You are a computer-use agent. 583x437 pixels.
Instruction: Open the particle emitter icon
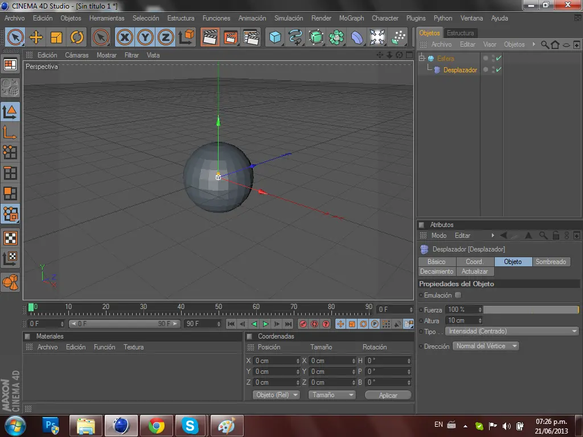pos(398,37)
